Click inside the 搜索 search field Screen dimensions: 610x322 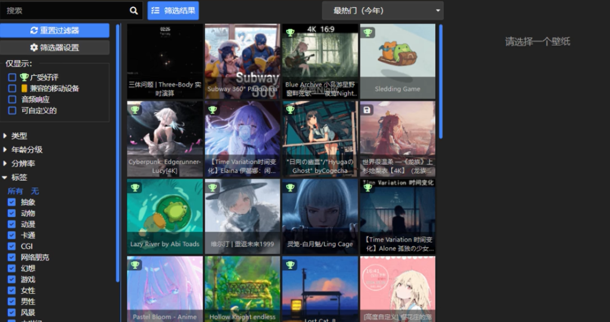pos(66,11)
